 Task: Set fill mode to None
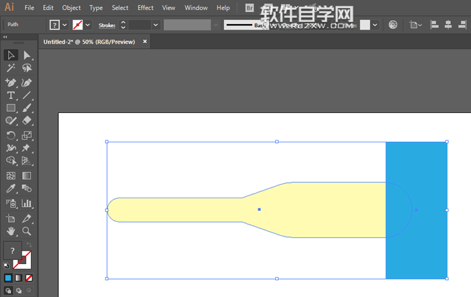[x=28, y=278]
